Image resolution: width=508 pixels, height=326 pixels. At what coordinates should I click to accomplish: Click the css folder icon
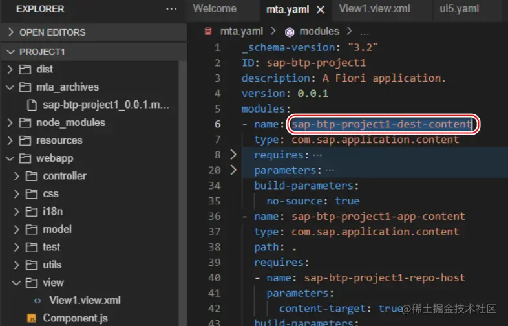point(32,193)
